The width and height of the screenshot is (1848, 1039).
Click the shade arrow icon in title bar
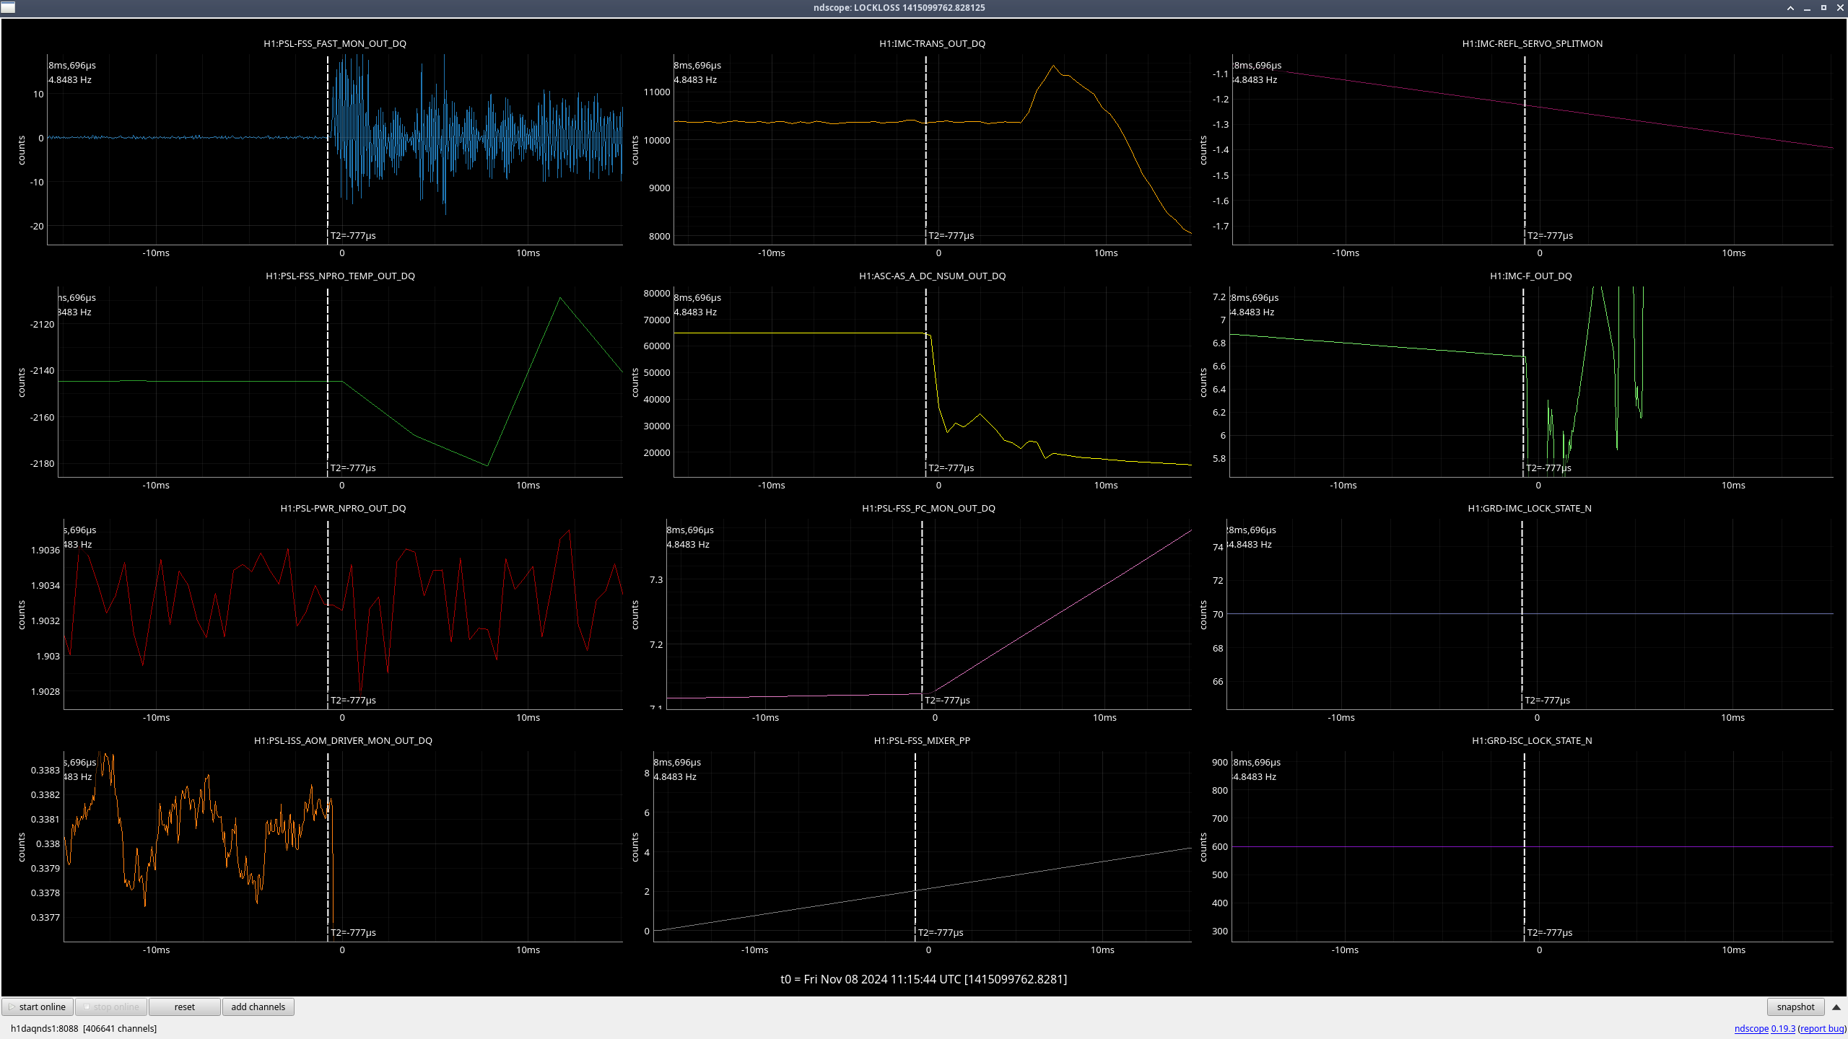click(x=1790, y=8)
